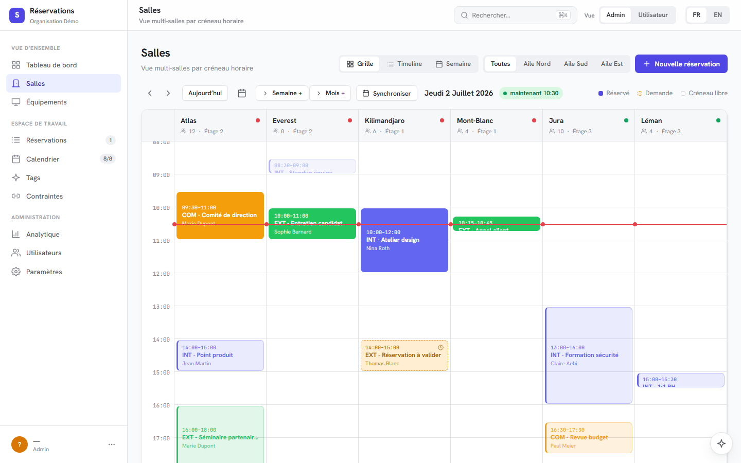Open the 10:15-10:45 Mont-Blanc booking
Screen dimensions: 741x463
pyautogui.click(x=497, y=224)
